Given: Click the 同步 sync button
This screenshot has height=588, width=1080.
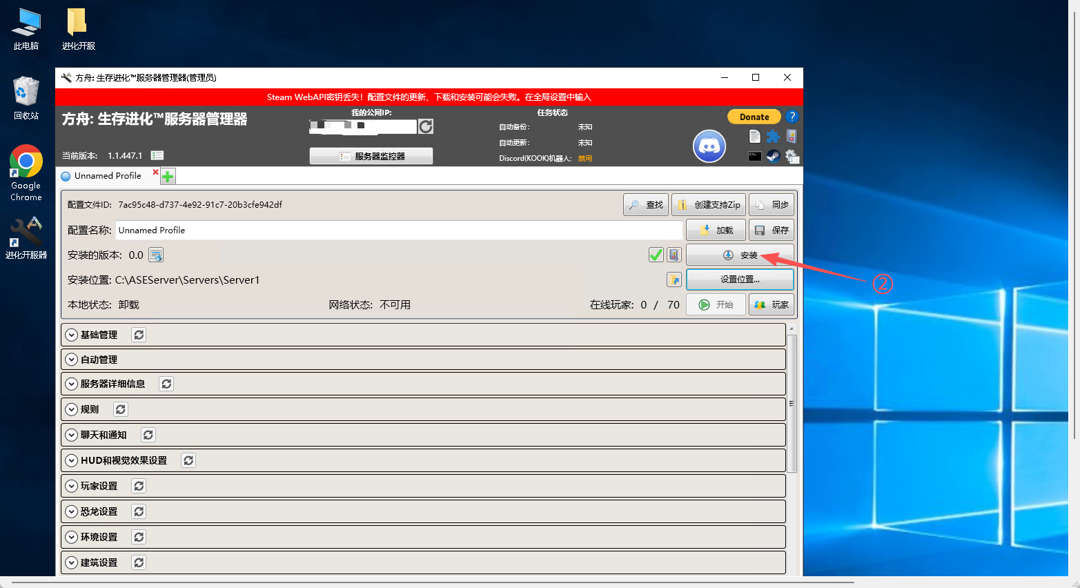Looking at the screenshot, I should coord(772,205).
